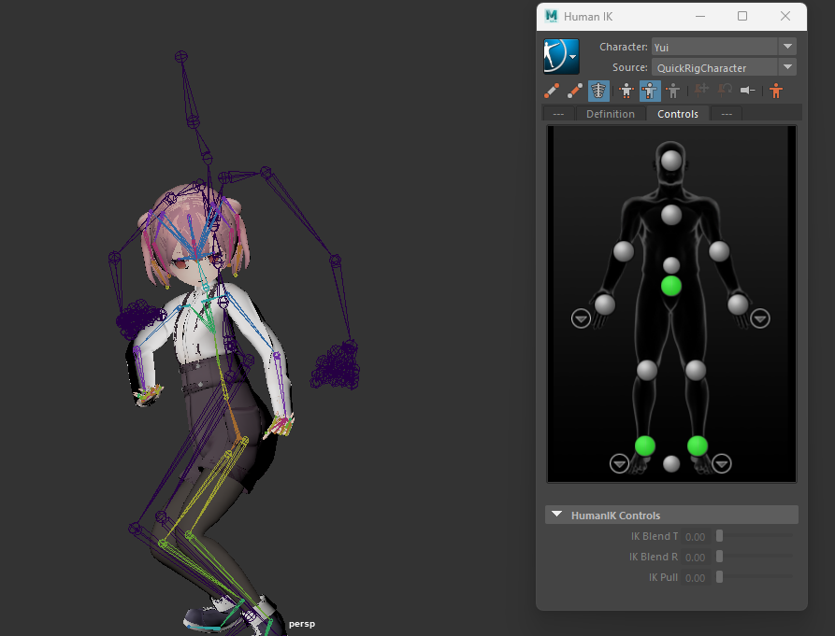Apply Stance Pose with orange figure icon
Viewport: 835px width, 636px height.
click(776, 91)
